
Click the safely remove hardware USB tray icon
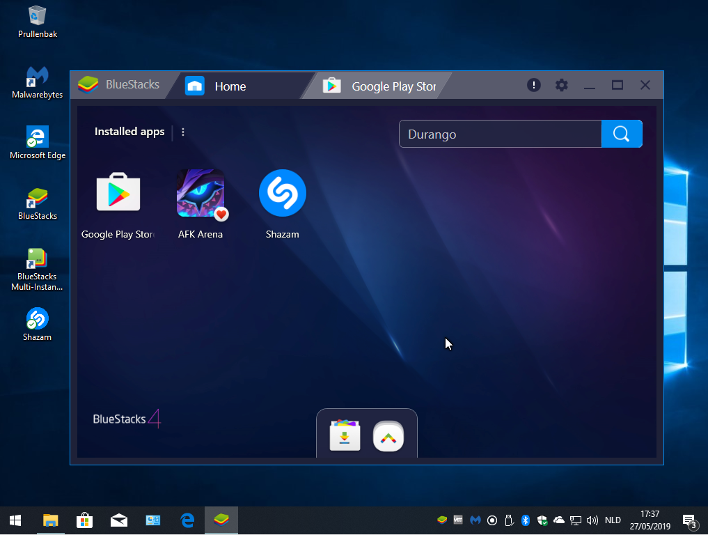pyautogui.click(x=509, y=520)
